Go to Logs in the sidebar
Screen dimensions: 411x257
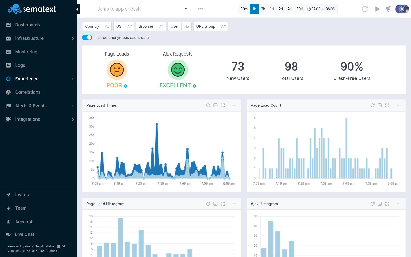[20, 65]
